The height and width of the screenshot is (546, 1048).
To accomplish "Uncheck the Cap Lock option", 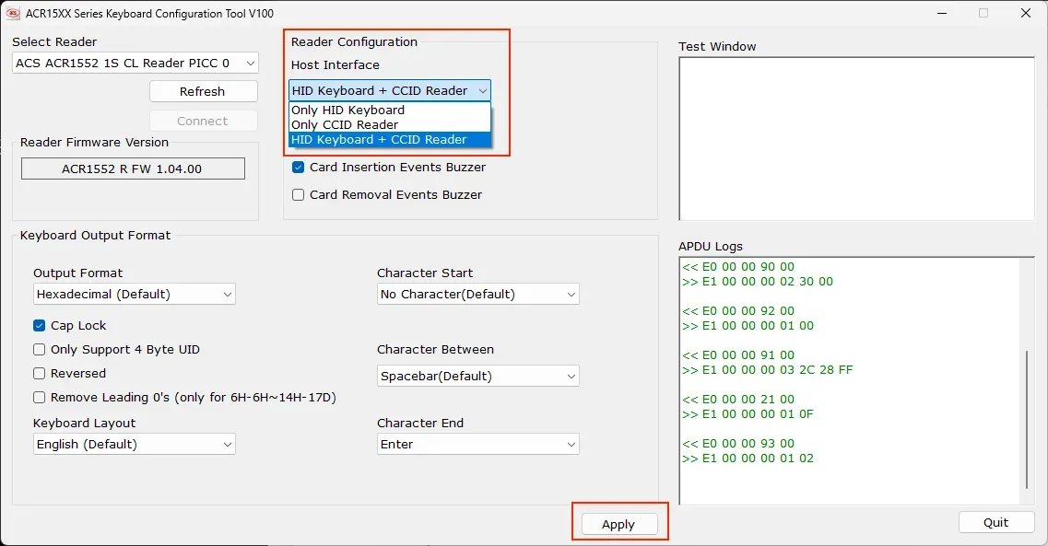I will point(39,325).
